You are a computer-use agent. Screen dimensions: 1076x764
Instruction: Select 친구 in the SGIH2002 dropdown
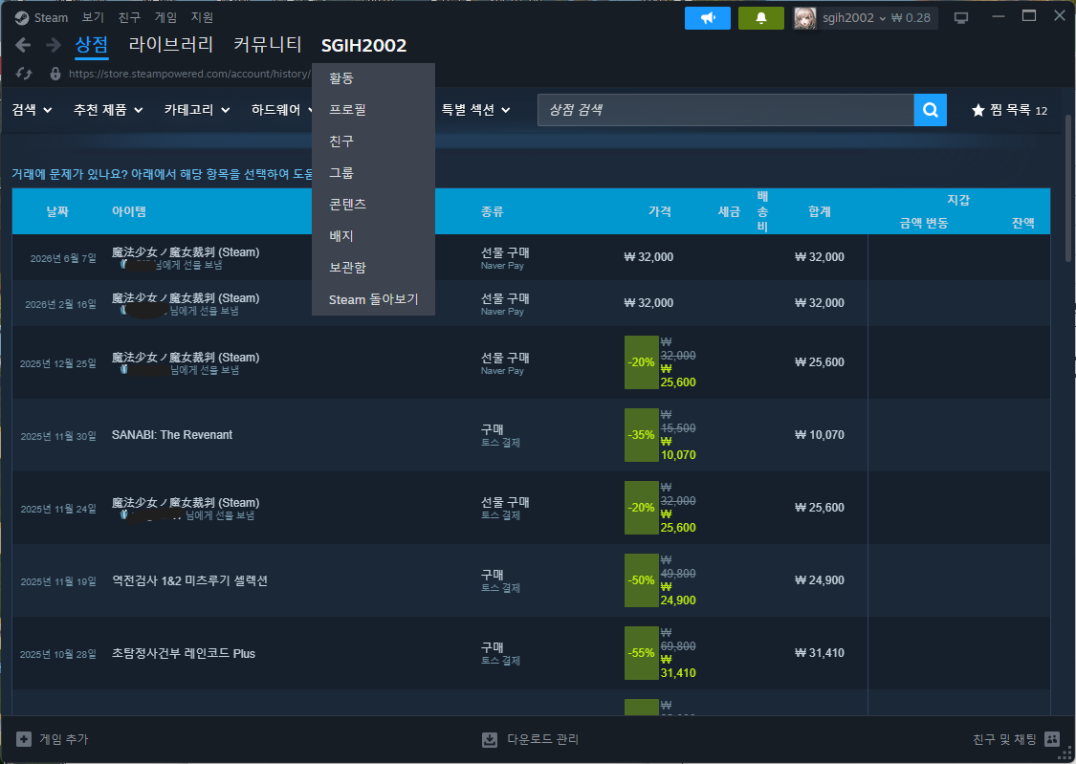pos(373,142)
